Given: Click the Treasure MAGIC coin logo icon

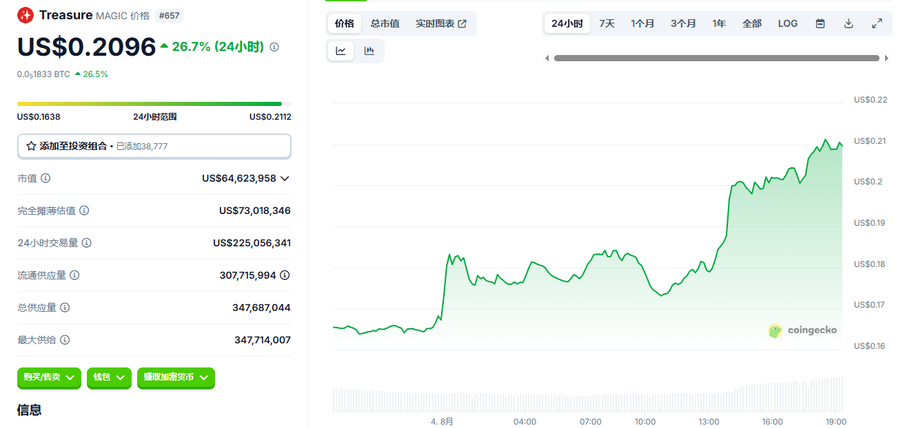Looking at the screenshot, I should pos(26,15).
